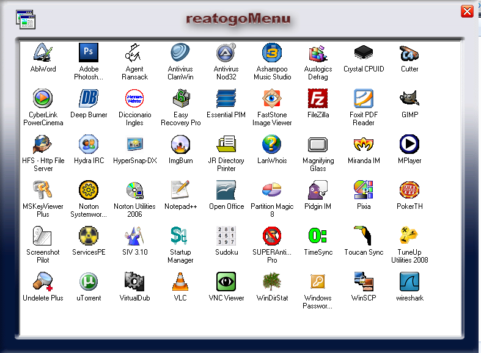
Task: Open ServicesPE radiation icon
Action: 89,236
